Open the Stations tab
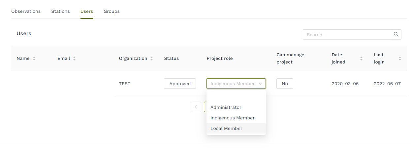This screenshot has height=148, width=411. tap(60, 12)
